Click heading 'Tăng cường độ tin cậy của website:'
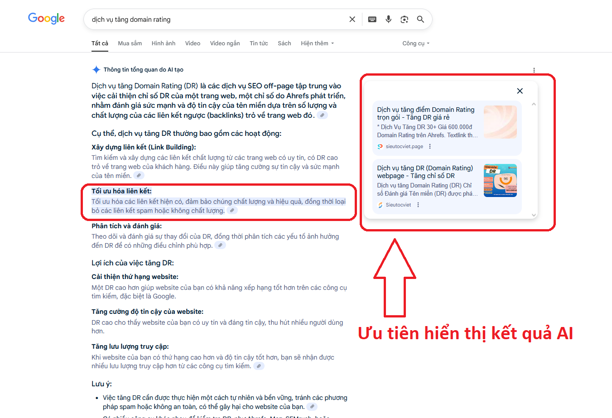612x418 pixels. click(148, 312)
